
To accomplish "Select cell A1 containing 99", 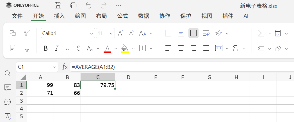I will pyautogui.click(x=40, y=85).
